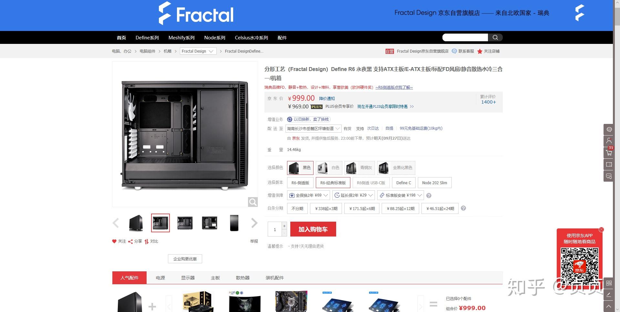Click into the store search field
The width and height of the screenshot is (620, 312).
[465, 37]
